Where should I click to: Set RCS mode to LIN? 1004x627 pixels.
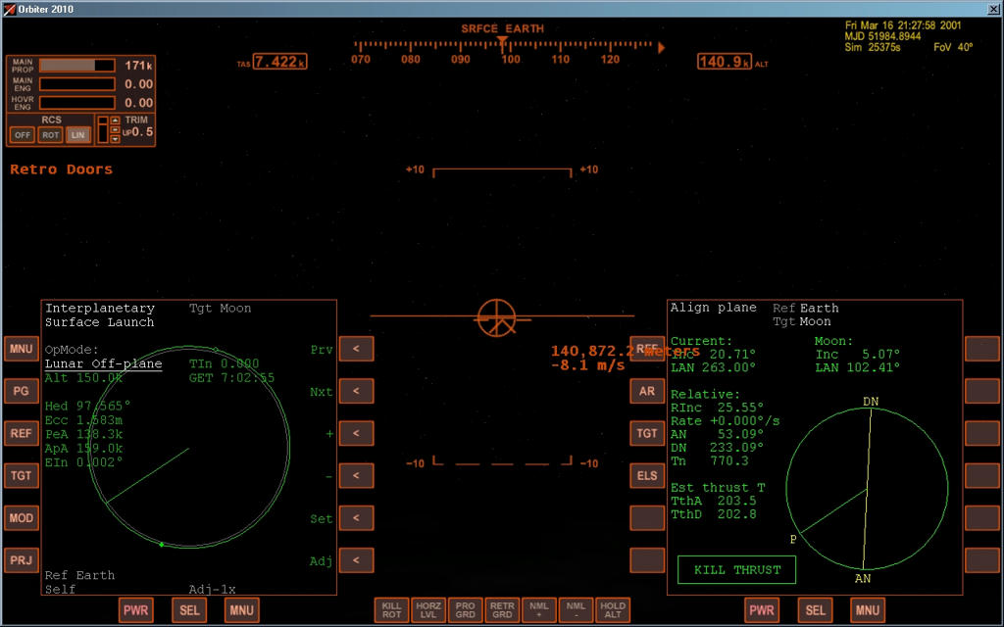coord(78,135)
